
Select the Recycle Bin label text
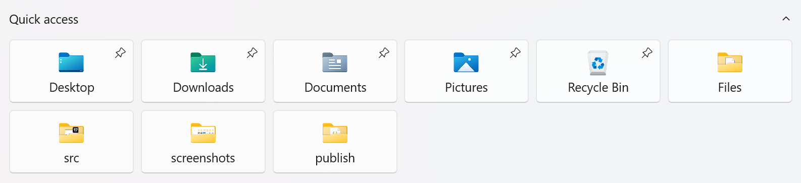pos(598,88)
